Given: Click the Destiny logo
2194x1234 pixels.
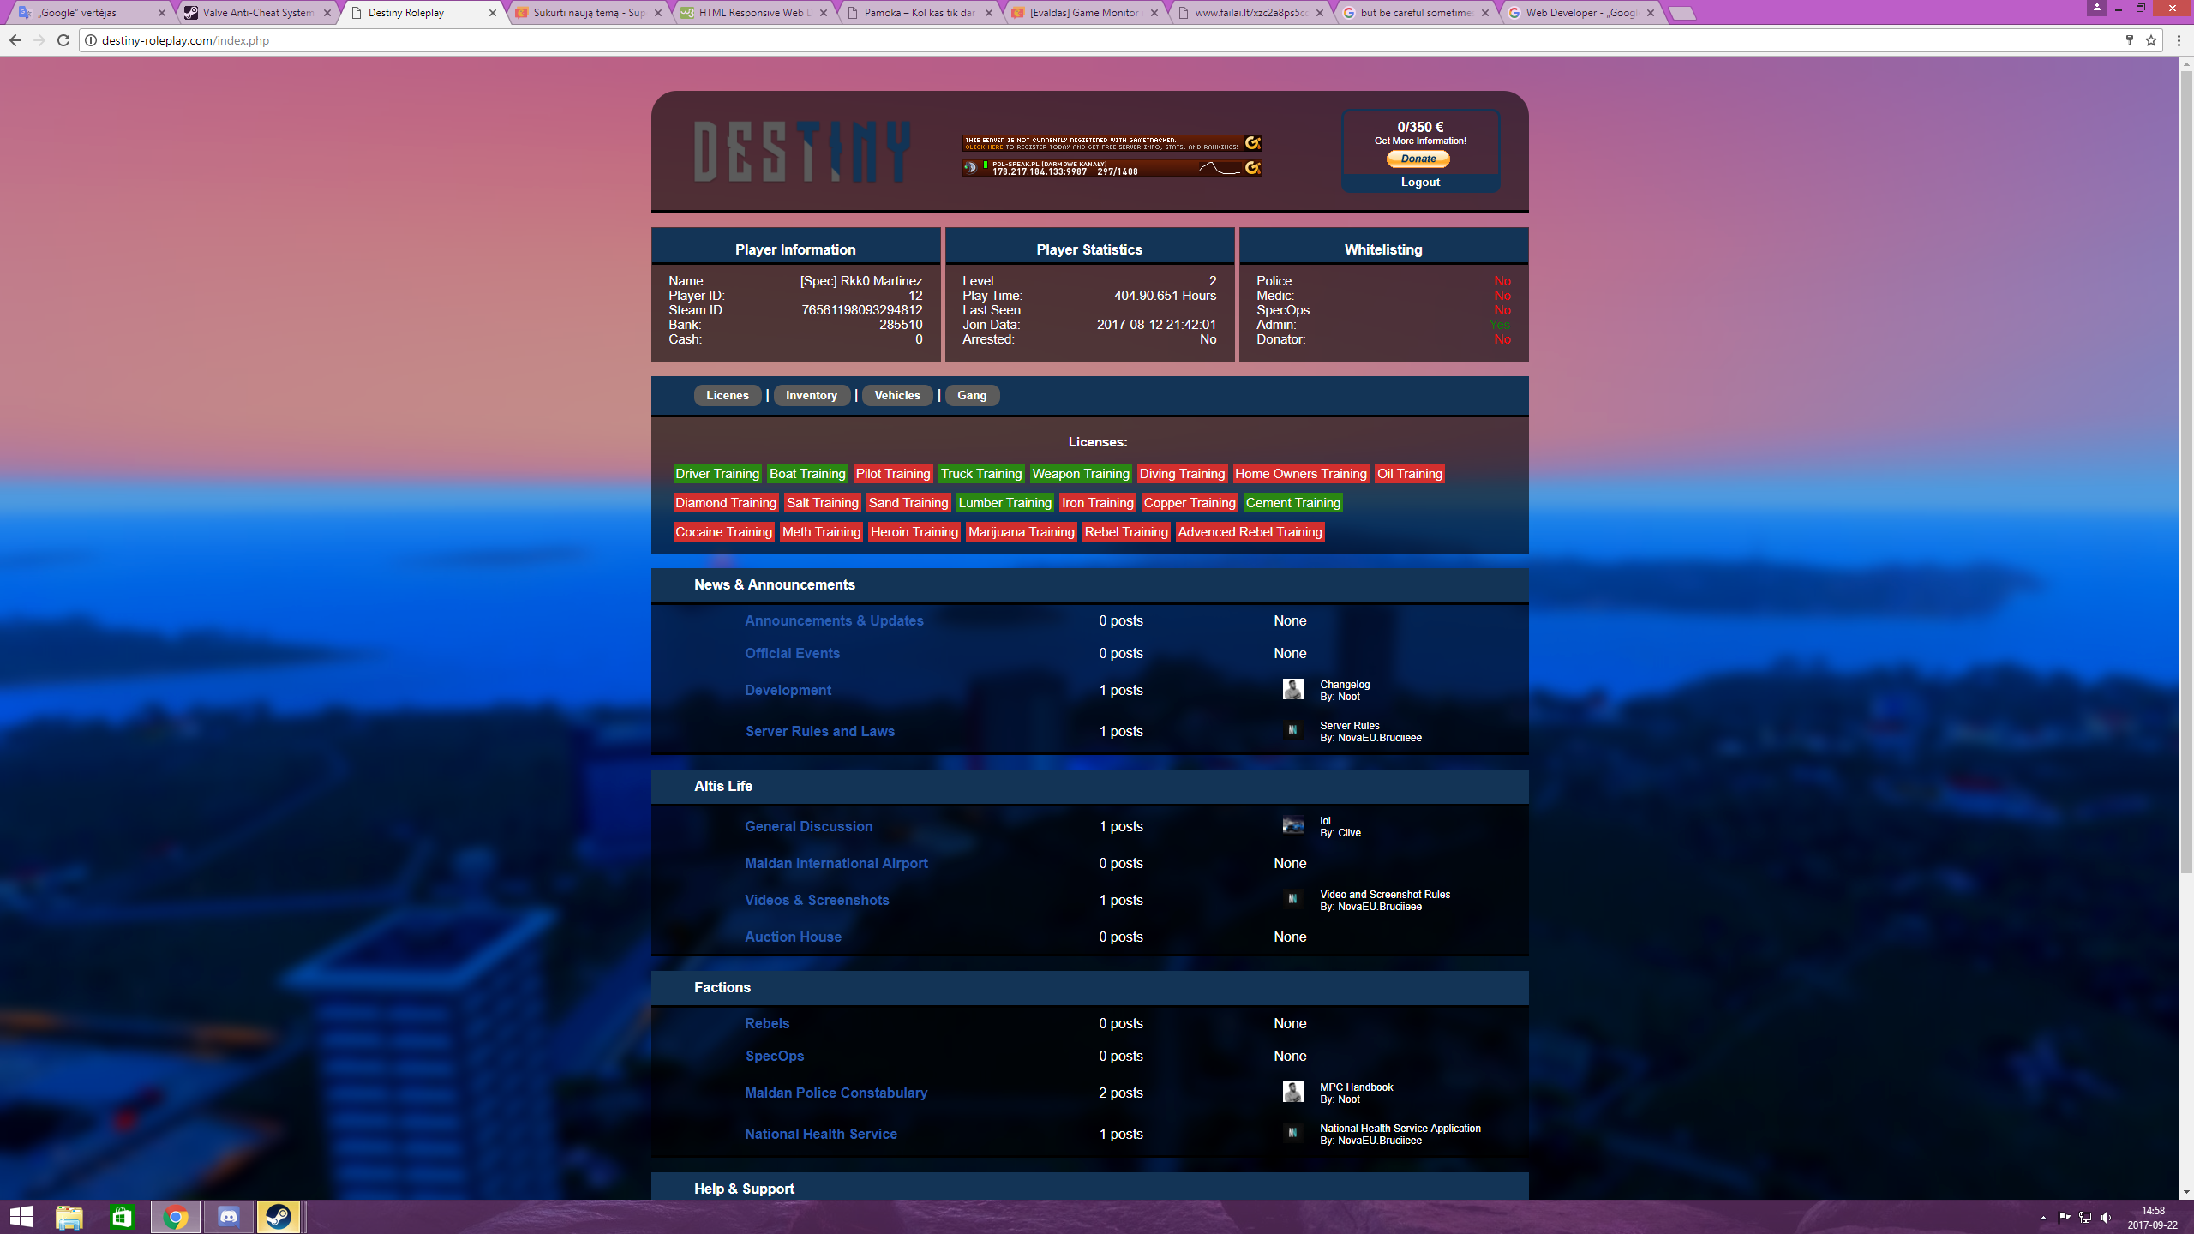Looking at the screenshot, I should [802, 152].
